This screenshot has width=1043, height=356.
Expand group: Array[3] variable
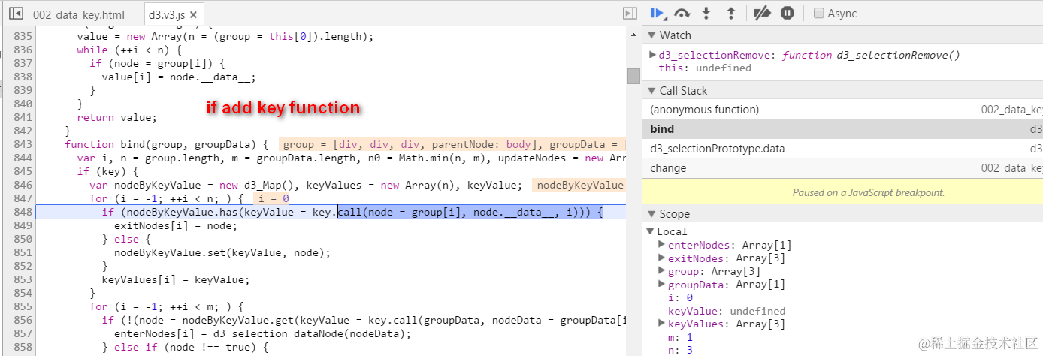click(x=661, y=271)
